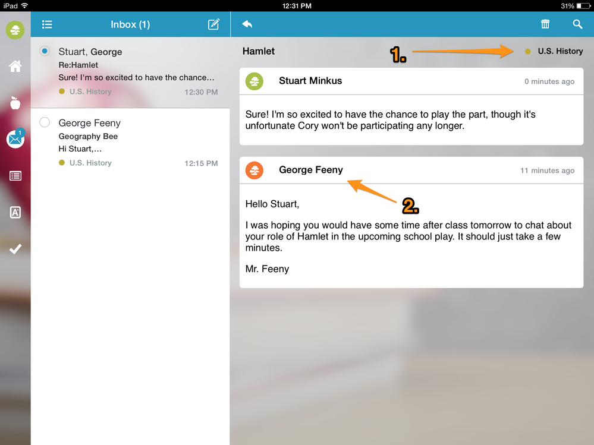Tap preview text 'Sure! I'm so excited'
The width and height of the screenshot is (594, 445).
pos(136,78)
